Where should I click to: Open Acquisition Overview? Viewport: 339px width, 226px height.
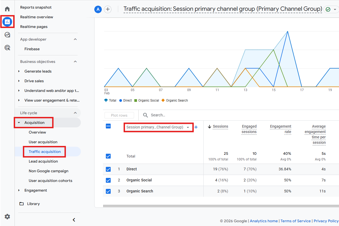pyautogui.click(x=37, y=132)
